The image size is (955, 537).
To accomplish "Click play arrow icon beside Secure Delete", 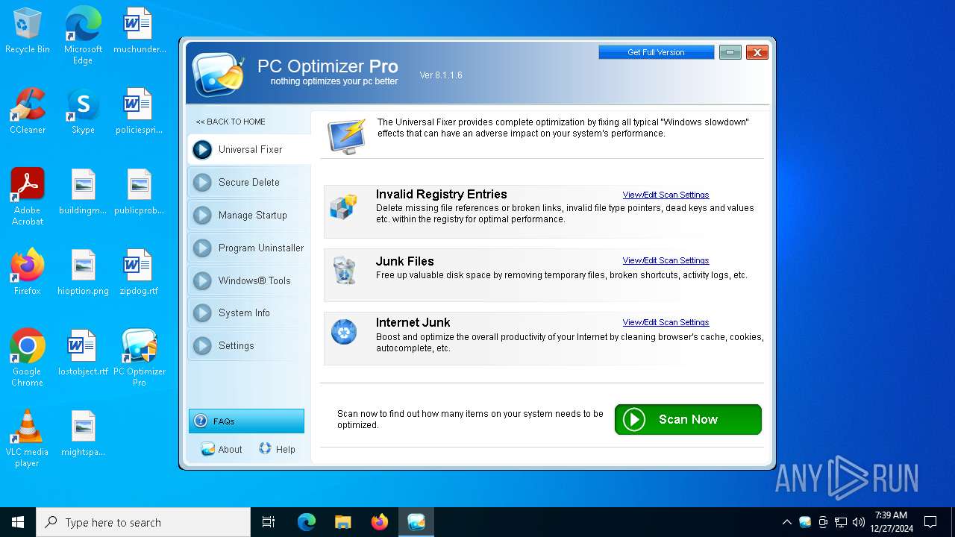I will [x=202, y=182].
